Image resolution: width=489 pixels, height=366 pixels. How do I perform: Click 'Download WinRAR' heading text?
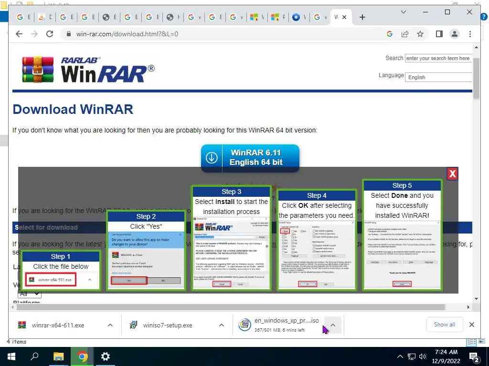click(x=73, y=109)
